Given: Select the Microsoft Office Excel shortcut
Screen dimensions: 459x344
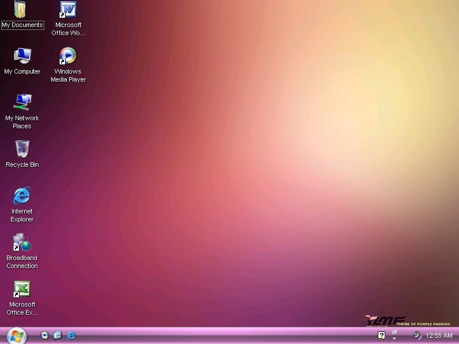Looking at the screenshot, I should [x=22, y=289].
